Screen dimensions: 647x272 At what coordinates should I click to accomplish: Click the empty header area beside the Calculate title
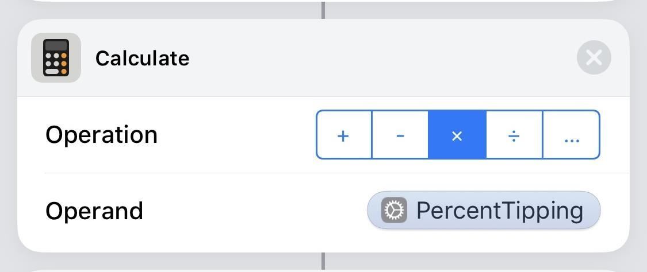374,57
